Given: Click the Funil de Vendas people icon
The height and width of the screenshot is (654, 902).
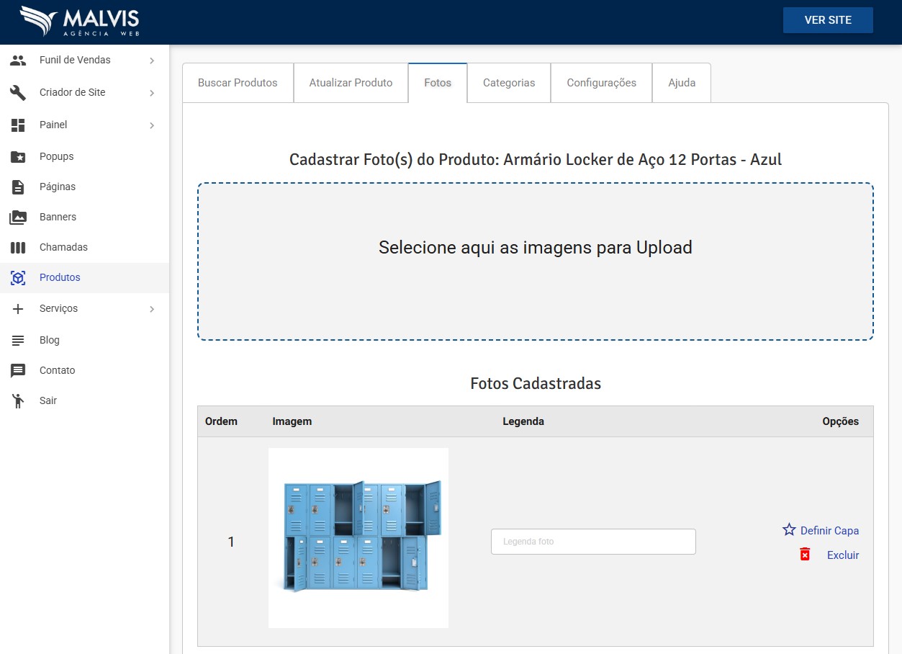Looking at the screenshot, I should point(18,61).
